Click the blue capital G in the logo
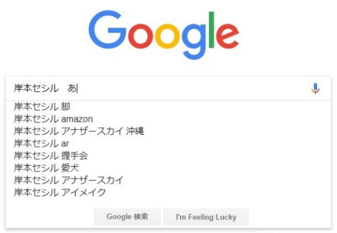Image resolution: width=337 pixels, height=233 pixels. (x=107, y=29)
